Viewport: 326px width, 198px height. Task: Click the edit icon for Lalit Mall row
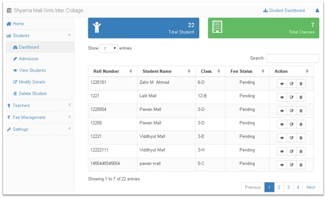(292, 97)
